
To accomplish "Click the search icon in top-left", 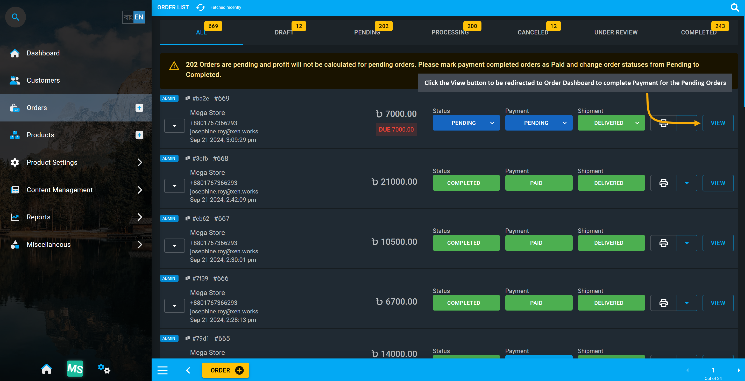I will [15, 17].
